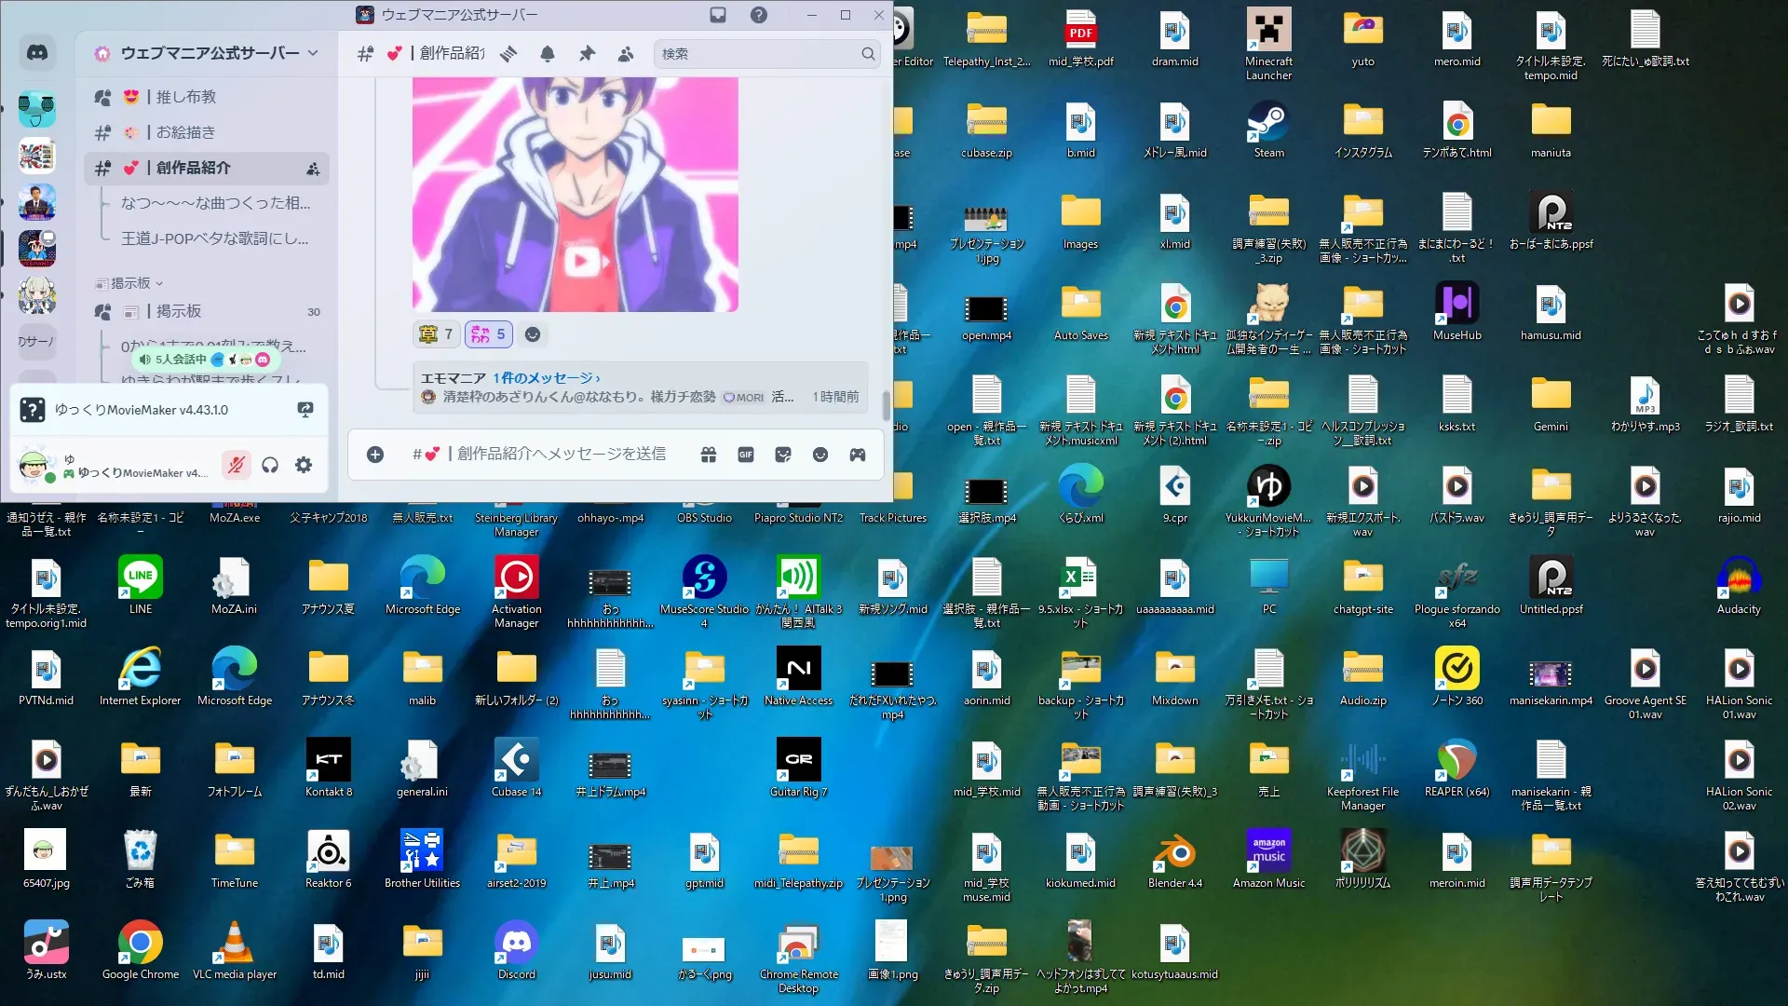This screenshot has height=1006, width=1788.
Task: Open the sticker picker icon
Action: pyautogui.click(x=783, y=455)
